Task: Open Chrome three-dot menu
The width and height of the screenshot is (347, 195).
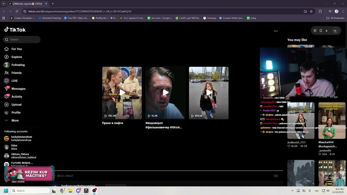Action: (343, 11)
